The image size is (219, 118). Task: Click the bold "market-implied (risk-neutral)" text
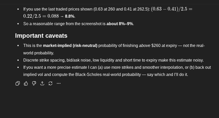70,46
